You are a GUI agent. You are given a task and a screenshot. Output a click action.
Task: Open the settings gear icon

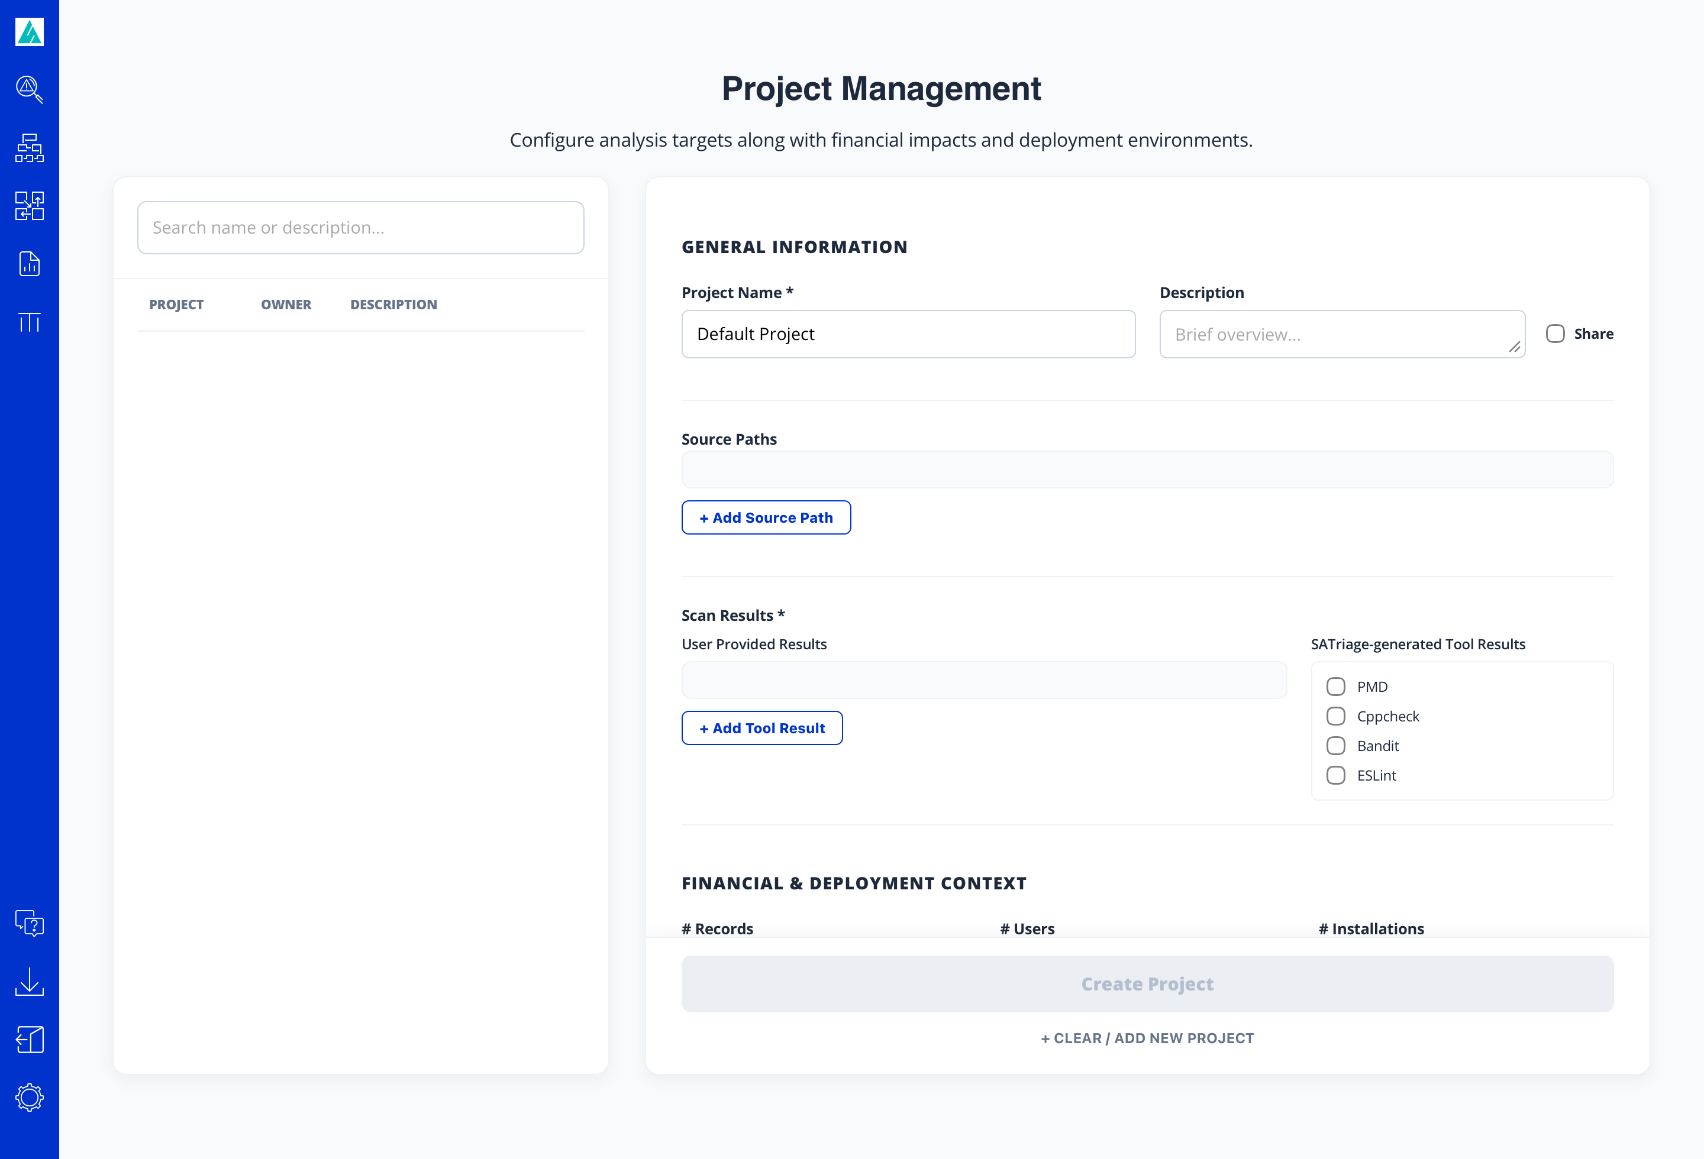pyautogui.click(x=30, y=1098)
